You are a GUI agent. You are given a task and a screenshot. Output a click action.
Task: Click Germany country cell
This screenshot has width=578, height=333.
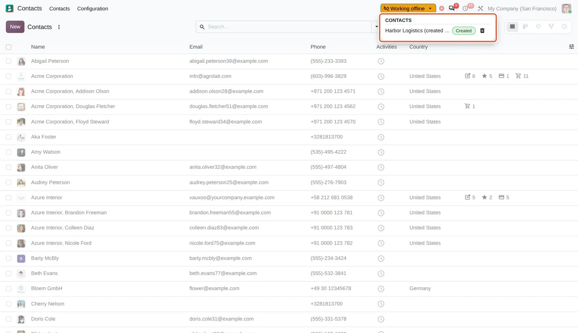[x=420, y=289]
